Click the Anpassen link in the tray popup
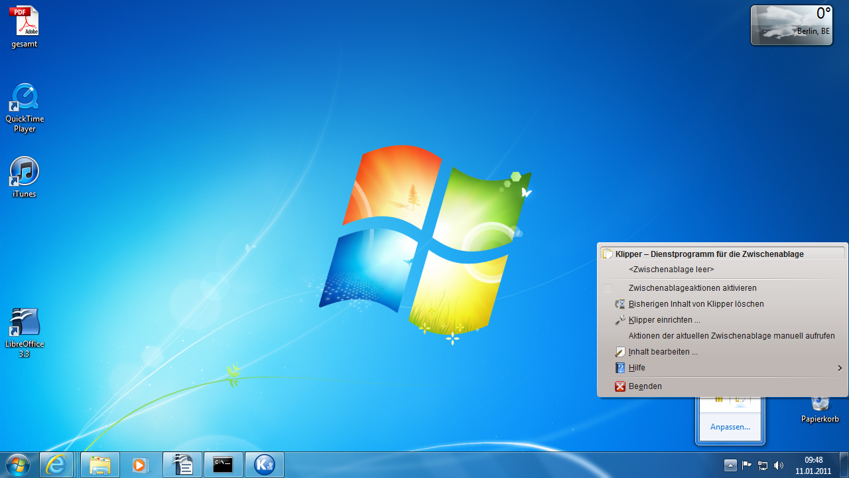 [730, 426]
